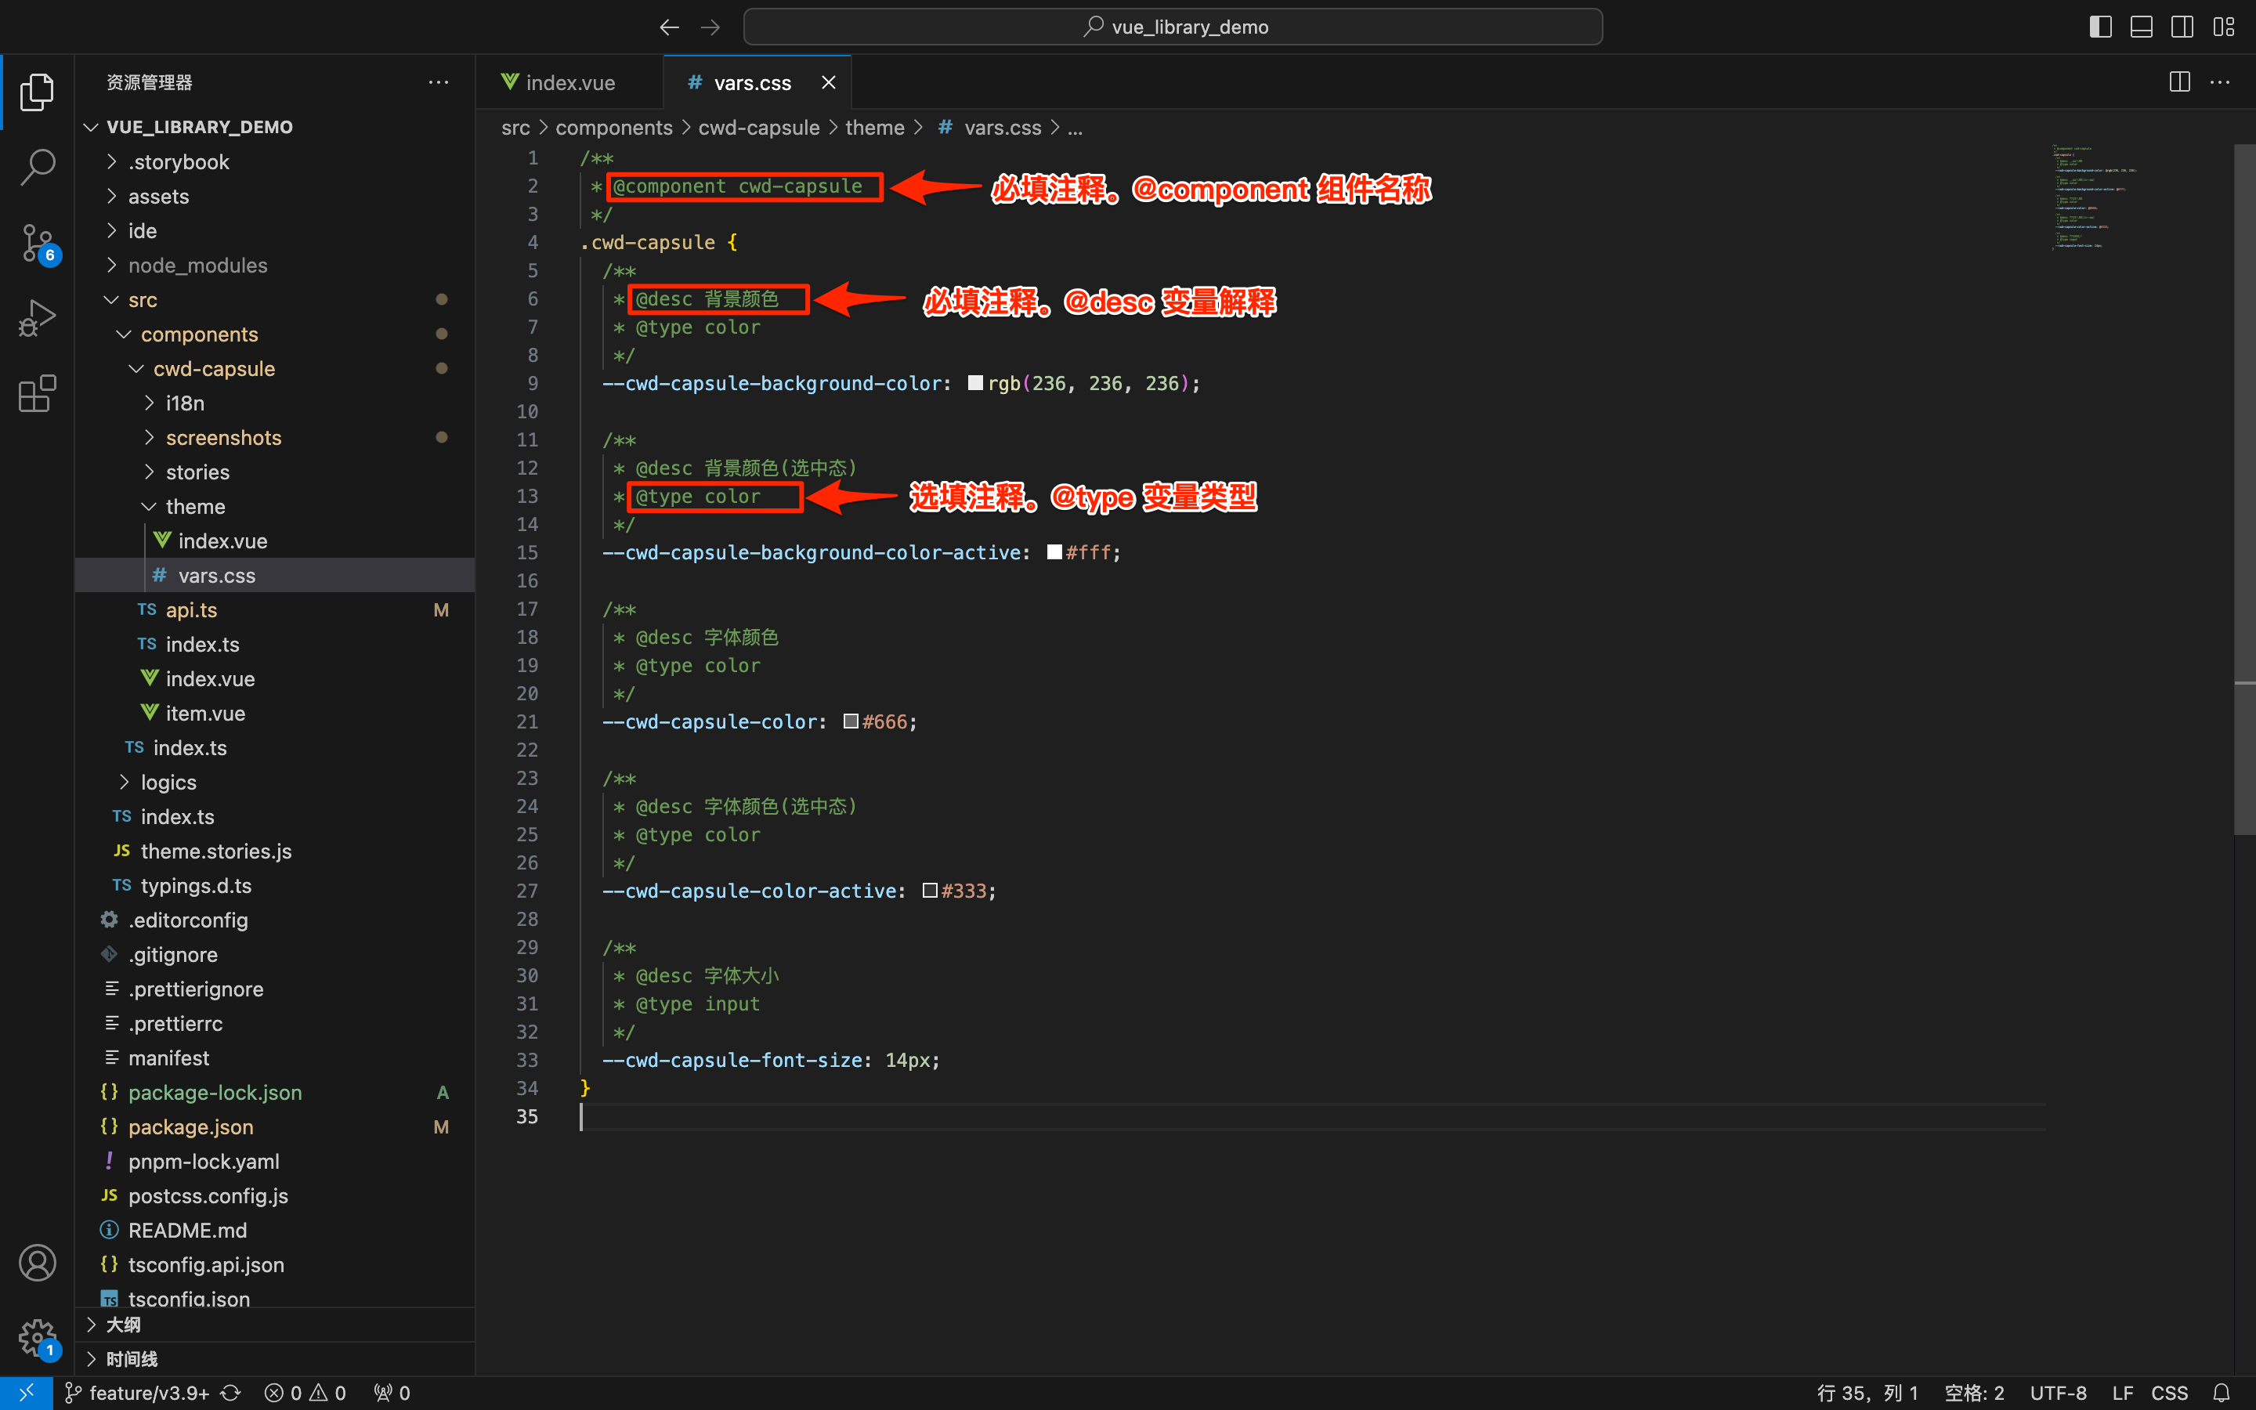2256x1410 pixels.
Task: Click breadcrumb item src
Action: [515, 128]
